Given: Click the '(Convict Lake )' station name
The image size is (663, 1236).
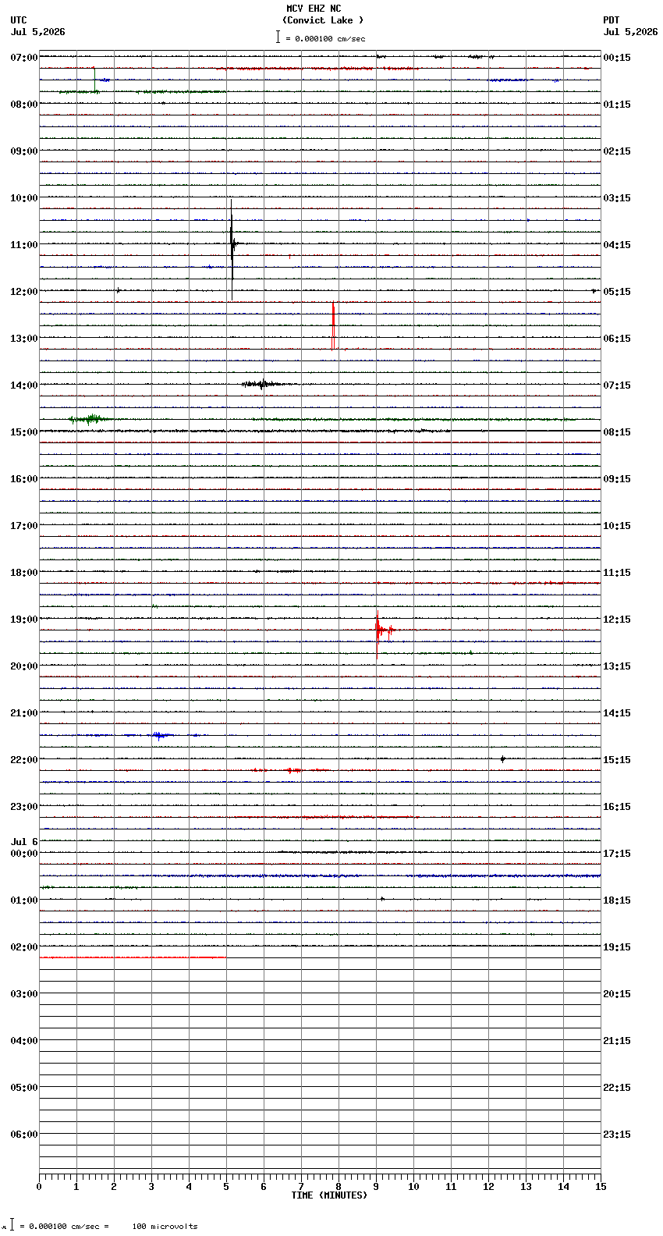Looking at the screenshot, I should pyautogui.click(x=323, y=20).
